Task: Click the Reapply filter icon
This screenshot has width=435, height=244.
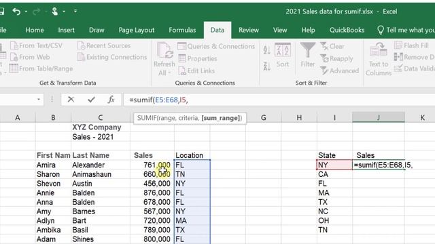Action: (x=324, y=58)
